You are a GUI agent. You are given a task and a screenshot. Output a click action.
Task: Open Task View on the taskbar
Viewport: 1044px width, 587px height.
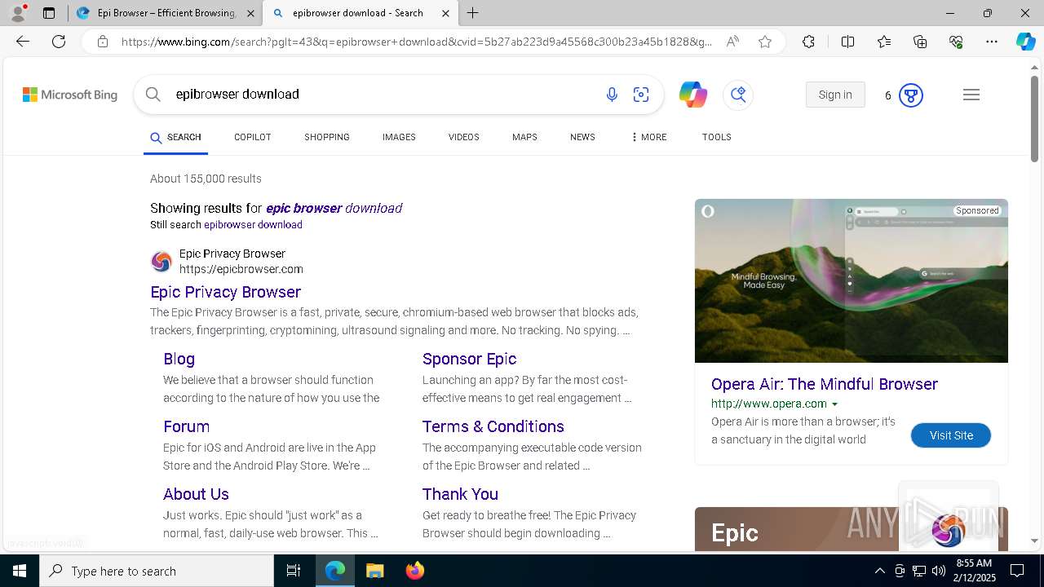pyautogui.click(x=294, y=571)
